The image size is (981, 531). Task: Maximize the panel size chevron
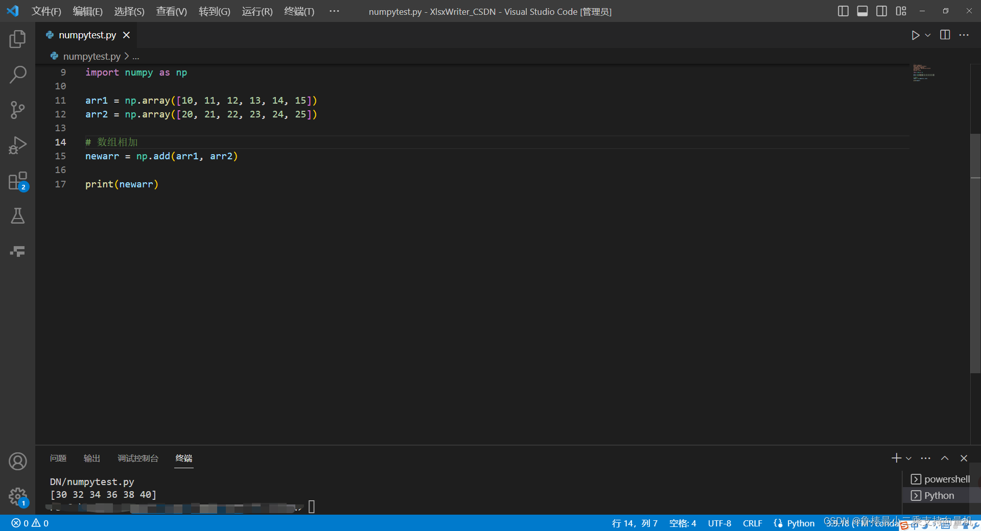[x=945, y=458]
